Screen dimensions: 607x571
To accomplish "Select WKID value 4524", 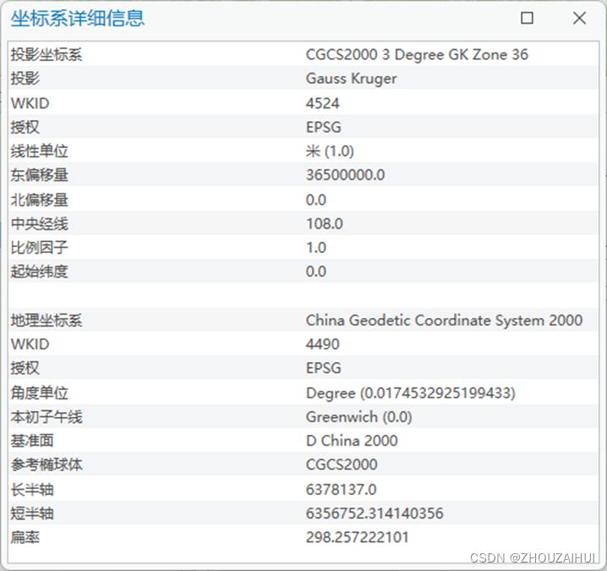I will pyautogui.click(x=322, y=103).
